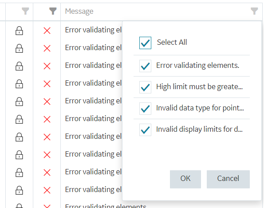Open the dark filter icon above red X column
This screenshot has width=264, height=208.
pos(53,11)
